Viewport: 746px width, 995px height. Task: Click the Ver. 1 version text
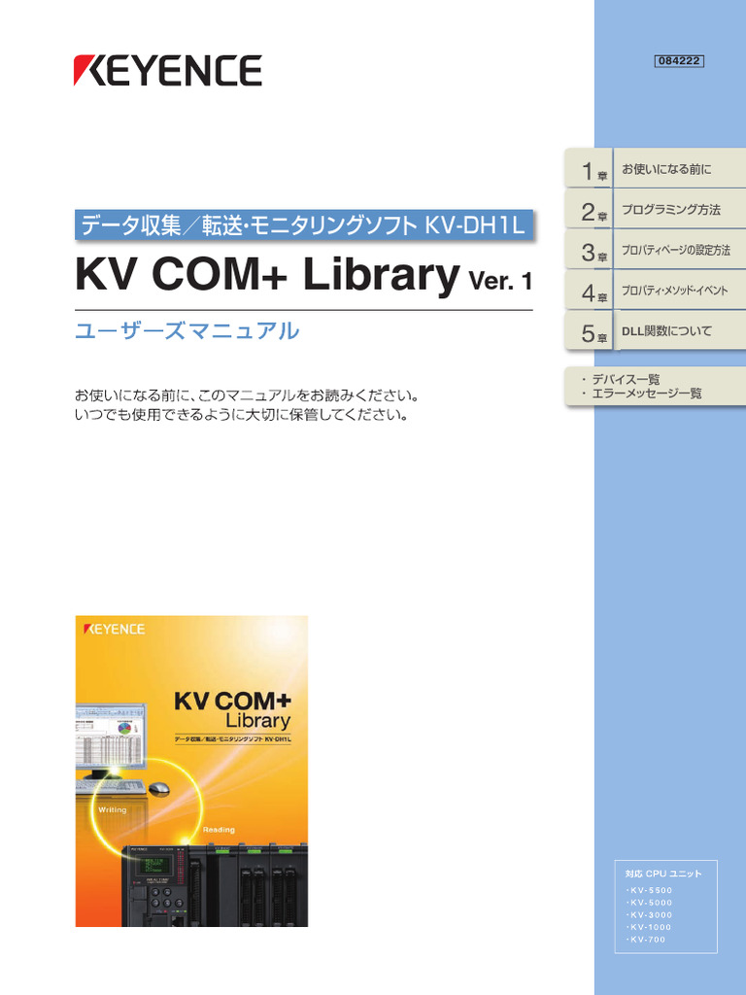click(x=500, y=280)
